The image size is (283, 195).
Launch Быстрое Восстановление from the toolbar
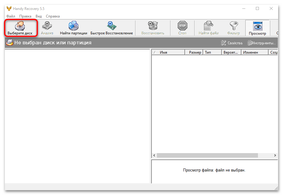pyautogui.click(x=112, y=28)
